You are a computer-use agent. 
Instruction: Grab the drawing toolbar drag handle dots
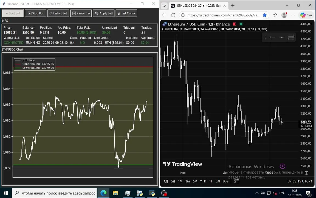[265, 37]
